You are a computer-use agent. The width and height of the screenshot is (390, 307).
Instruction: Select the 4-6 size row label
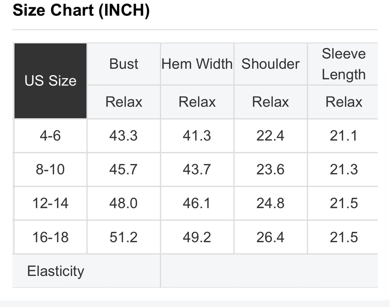click(50, 136)
